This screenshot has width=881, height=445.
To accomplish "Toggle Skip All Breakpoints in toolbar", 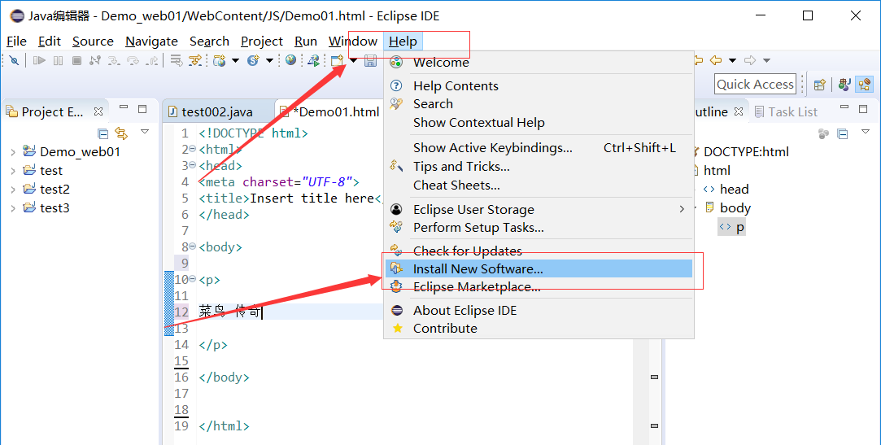I will (15, 60).
